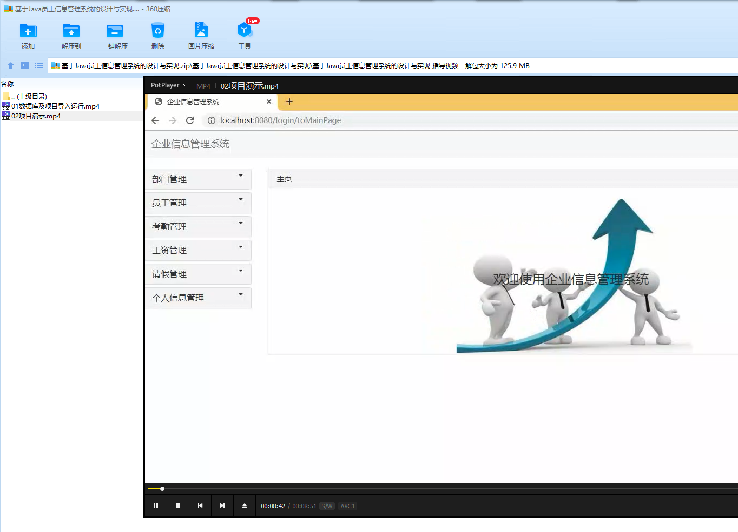Expand the 考勤管理 menu
This screenshot has width=738, height=532.
198,226
